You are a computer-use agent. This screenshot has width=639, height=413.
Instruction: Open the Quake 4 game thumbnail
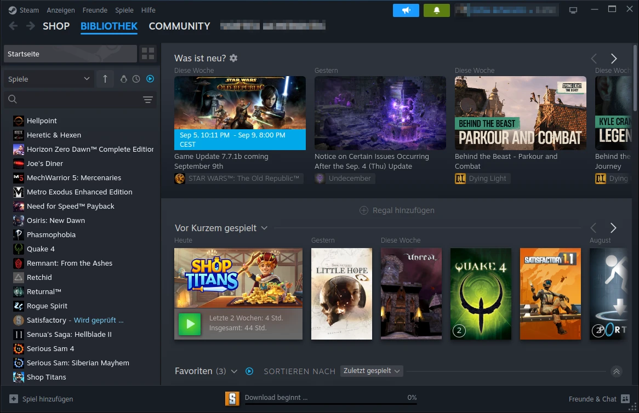[481, 294]
